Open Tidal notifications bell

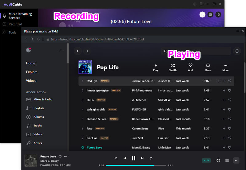(x=237, y=51)
